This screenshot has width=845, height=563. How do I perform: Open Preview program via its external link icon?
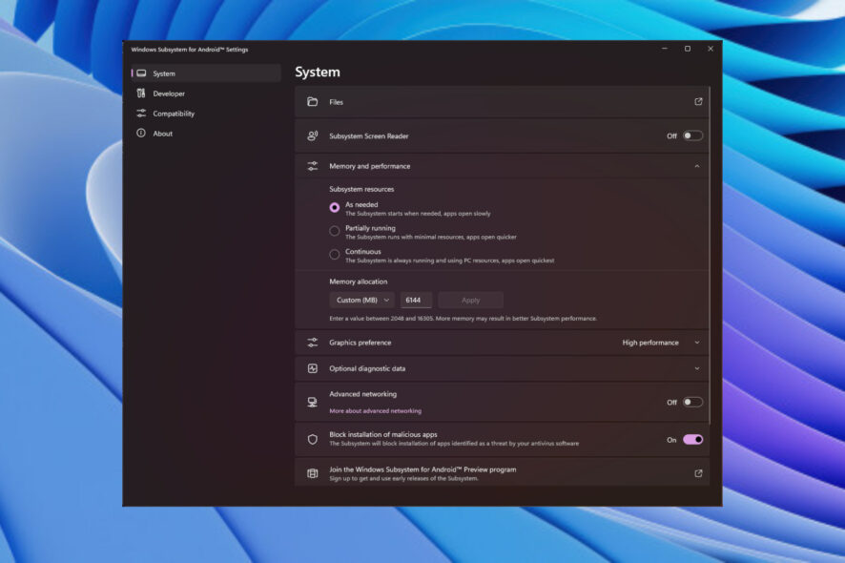tap(698, 473)
